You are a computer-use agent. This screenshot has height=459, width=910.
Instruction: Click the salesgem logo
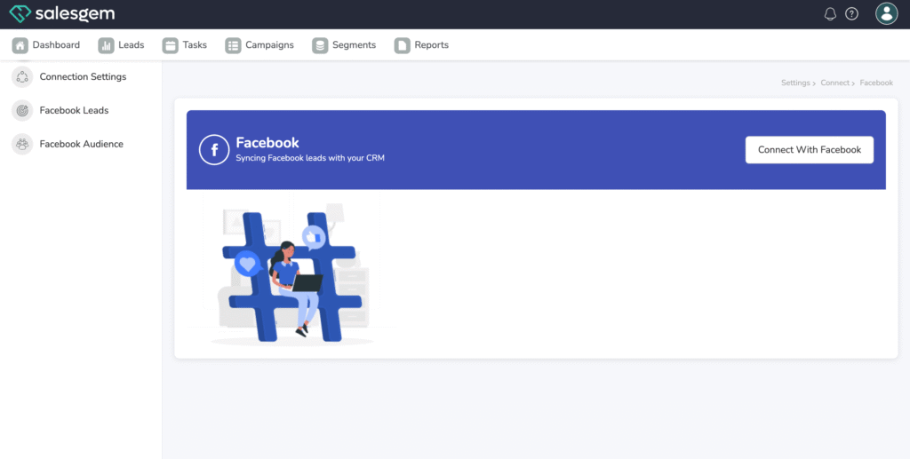[x=61, y=14]
